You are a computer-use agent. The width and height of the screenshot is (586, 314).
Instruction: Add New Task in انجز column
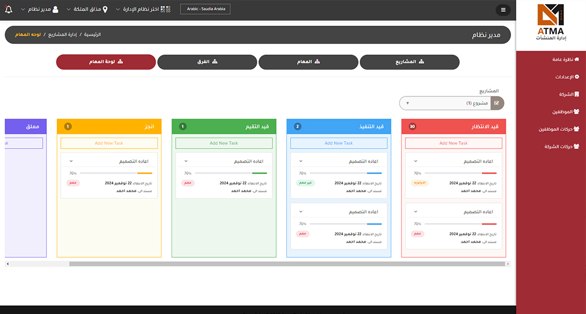(x=109, y=143)
